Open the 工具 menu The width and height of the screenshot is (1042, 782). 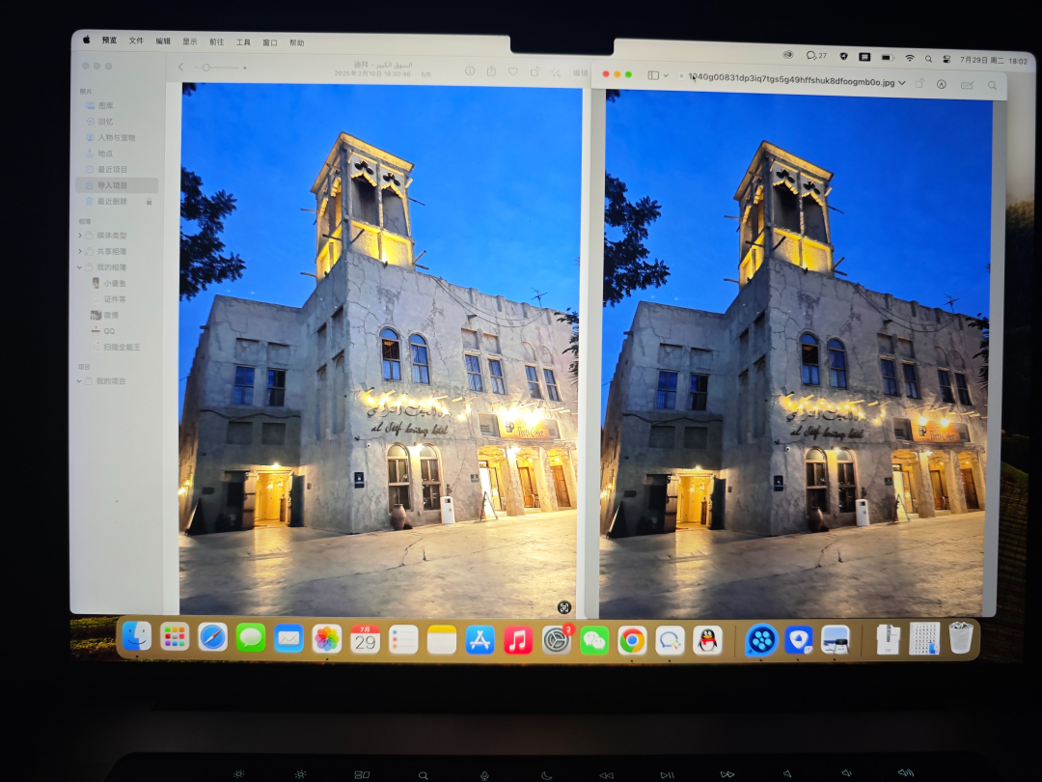243,42
